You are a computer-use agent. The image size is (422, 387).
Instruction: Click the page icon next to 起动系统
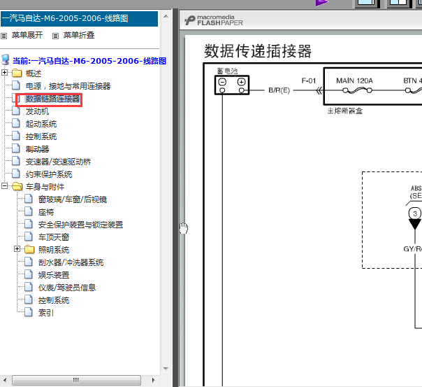(x=16, y=123)
